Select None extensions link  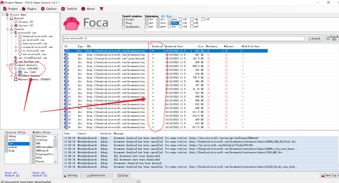169,16
